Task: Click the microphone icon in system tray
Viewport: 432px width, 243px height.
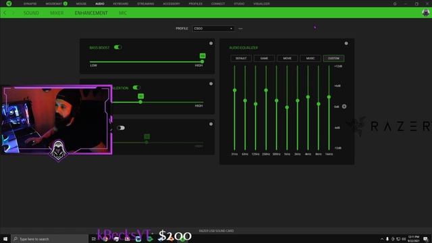Action: click(387, 239)
